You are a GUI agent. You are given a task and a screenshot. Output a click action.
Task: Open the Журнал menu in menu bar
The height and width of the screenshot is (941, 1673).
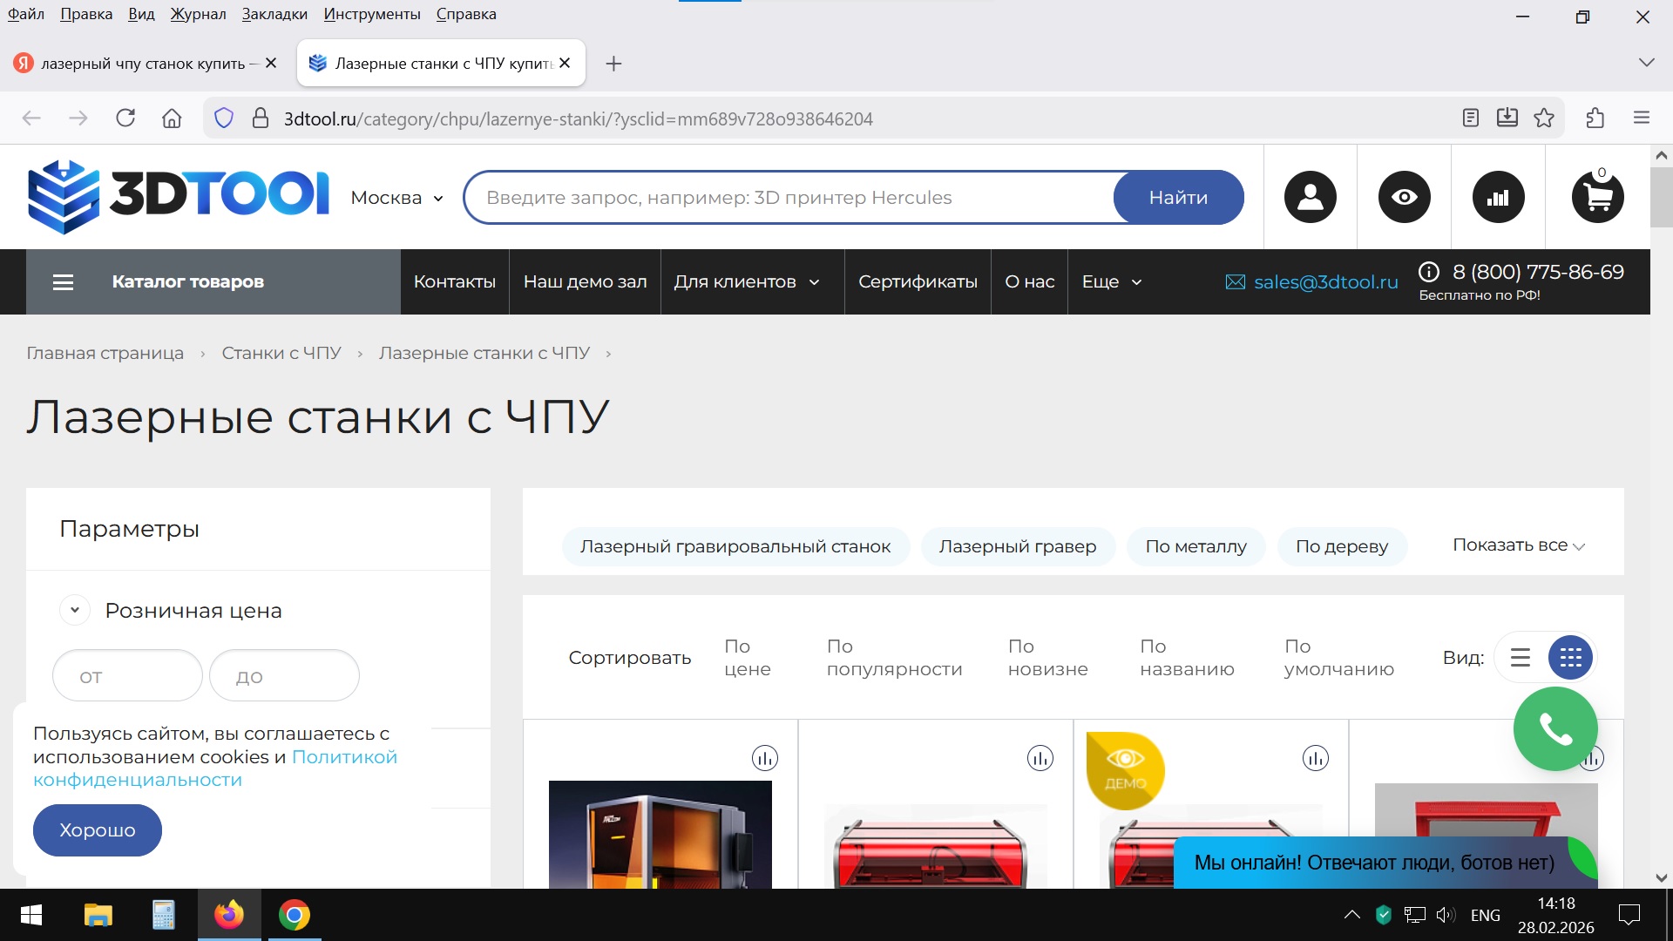(198, 14)
